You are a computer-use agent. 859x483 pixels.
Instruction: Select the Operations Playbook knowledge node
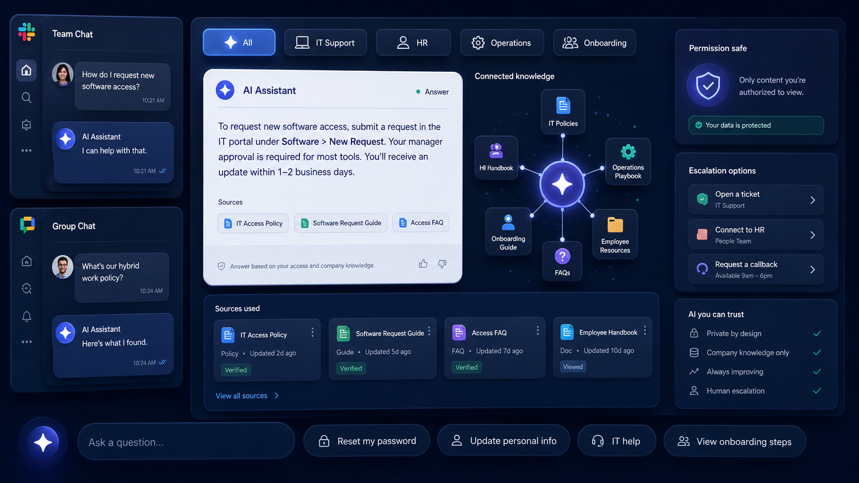[628, 161]
